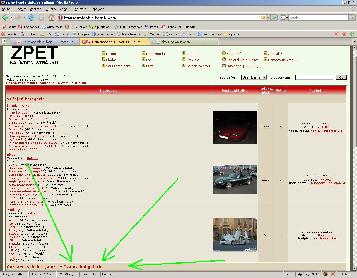Open the Cookies dropdown menu
The height and width of the screenshot is (278, 357).
[x=29, y=34]
